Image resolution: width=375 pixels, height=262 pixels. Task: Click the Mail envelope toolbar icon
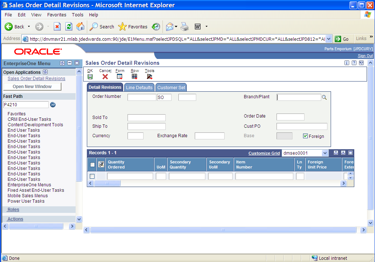[x=170, y=27]
